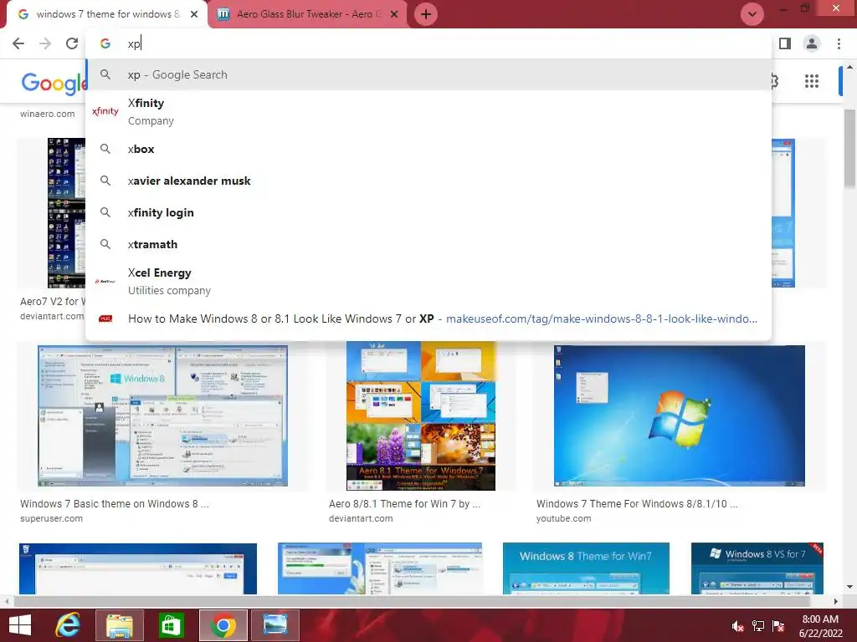This screenshot has height=642, width=857.
Task: Launch Internet Explorer from the taskbar
Action: 68,625
